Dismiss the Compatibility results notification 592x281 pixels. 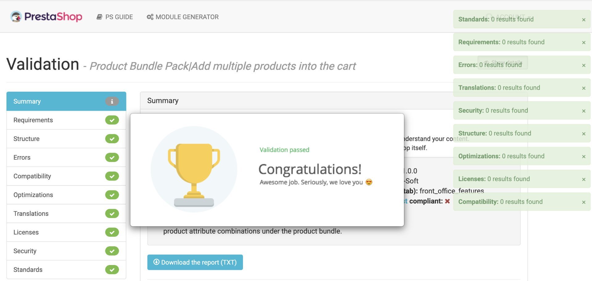pos(584,202)
